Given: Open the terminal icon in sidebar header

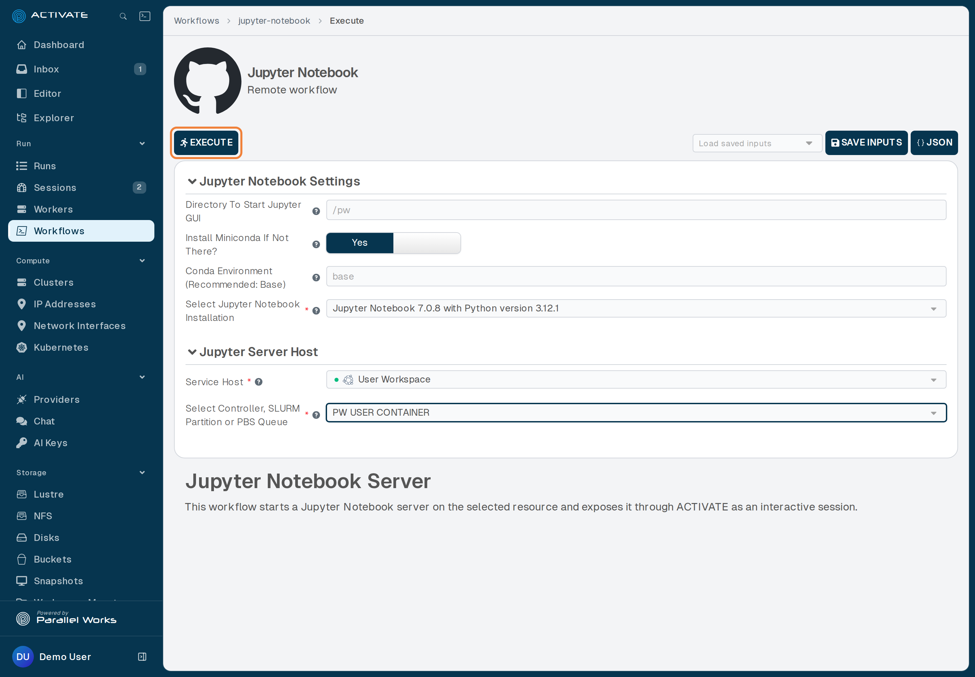Looking at the screenshot, I should tap(145, 16).
